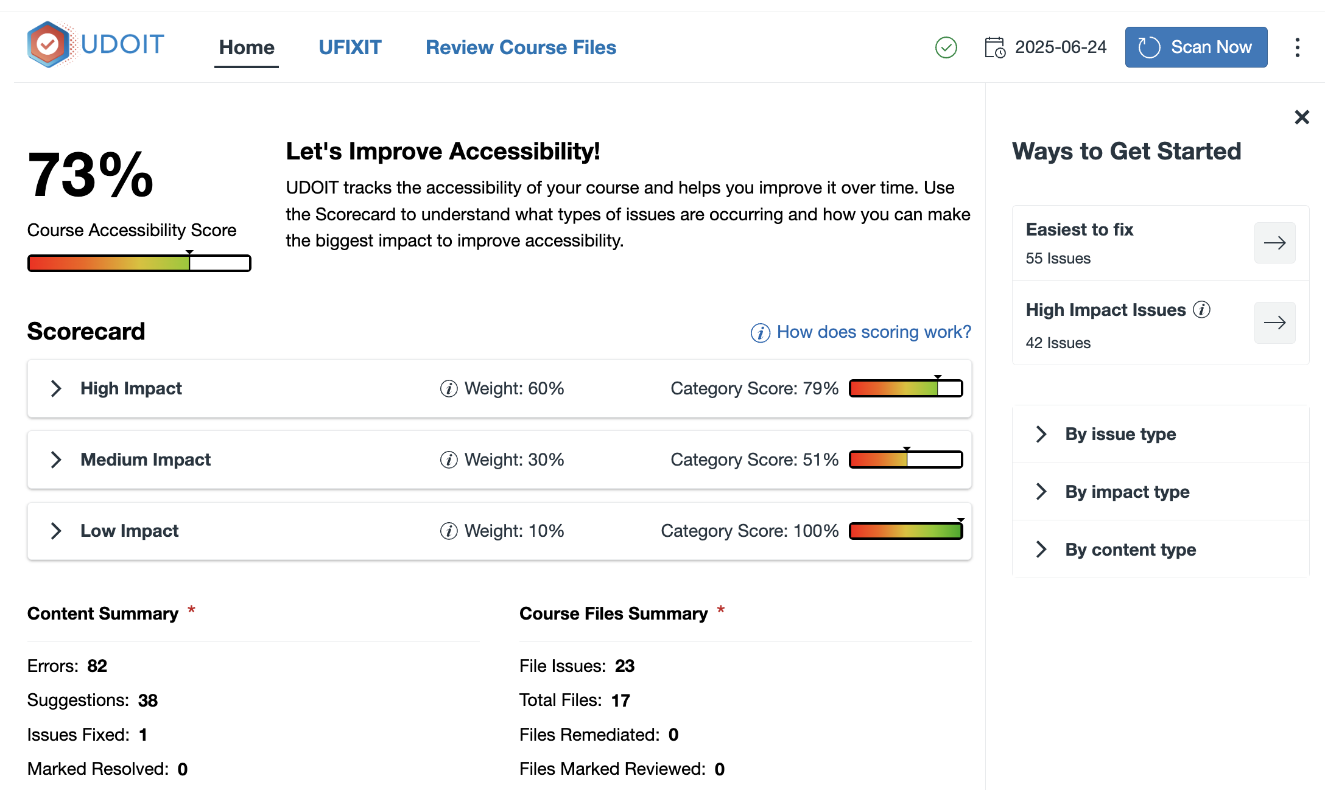Click the Files Remediated: 0 entry
The image size is (1325, 790).
tap(599, 735)
